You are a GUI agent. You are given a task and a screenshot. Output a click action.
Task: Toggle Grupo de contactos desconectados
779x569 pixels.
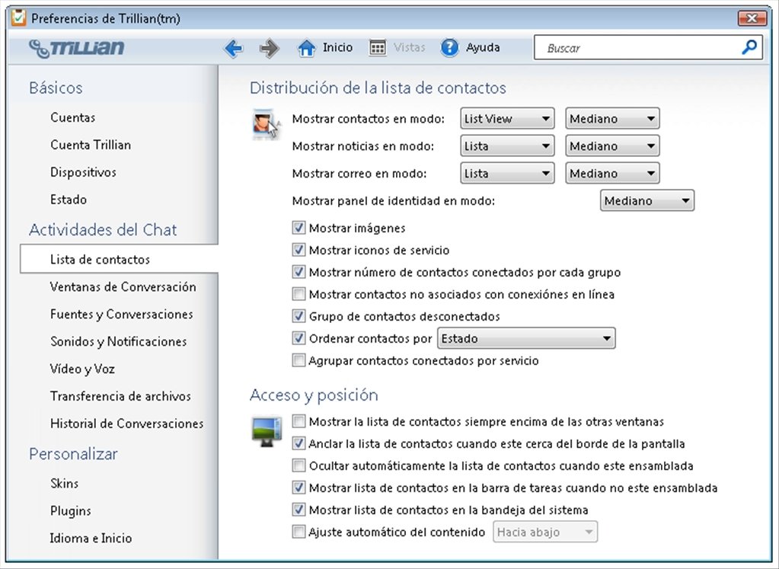[x=299, y=315]
